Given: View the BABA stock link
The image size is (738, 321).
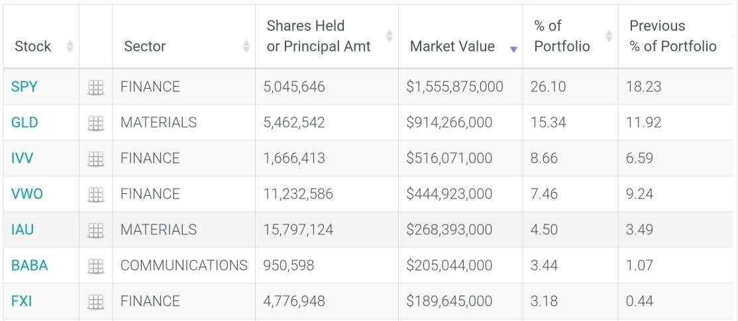Looking at the screenshot, I should click(29, 265).
